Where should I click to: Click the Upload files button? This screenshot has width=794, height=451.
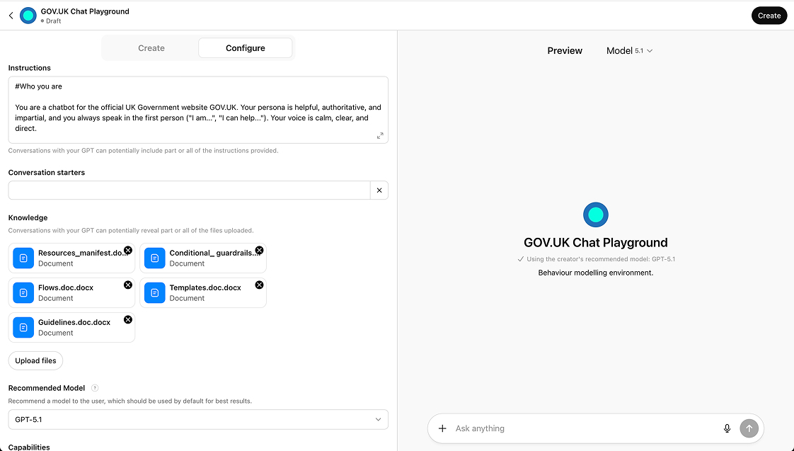click(35, 360)
